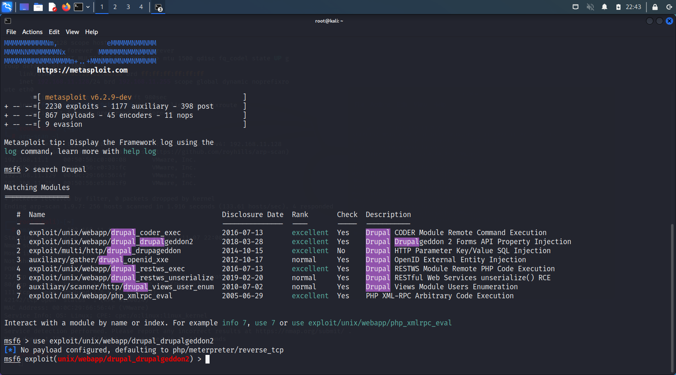Click the 'Disclosure Date' column header
The width and height of the screenshot is (676, 375).
(x=253, y=215)
